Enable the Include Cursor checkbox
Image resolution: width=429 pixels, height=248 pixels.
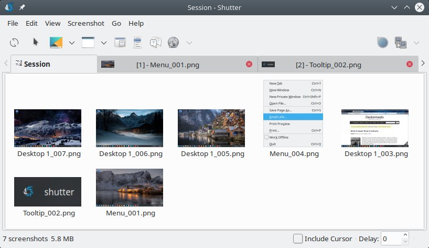click(298, 239)
